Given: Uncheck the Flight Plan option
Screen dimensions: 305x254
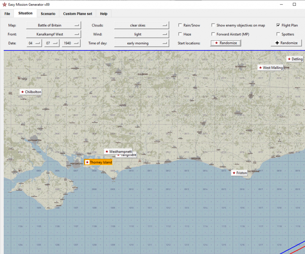Looking at the screenshot, I should click(x=278, y=25).
